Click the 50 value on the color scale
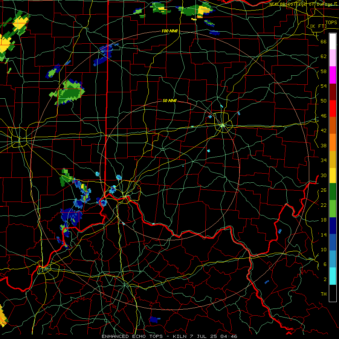This screenshot has height=339, width=339. (324, 101)
